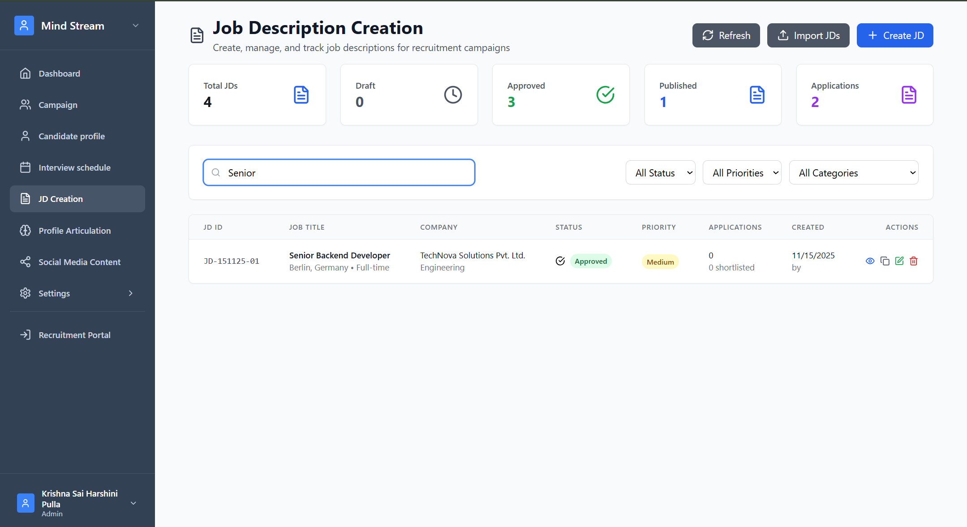Click the Approved card green checkmark icon
This screenshot has height=527, width=967.
click(x=605, y=94)
